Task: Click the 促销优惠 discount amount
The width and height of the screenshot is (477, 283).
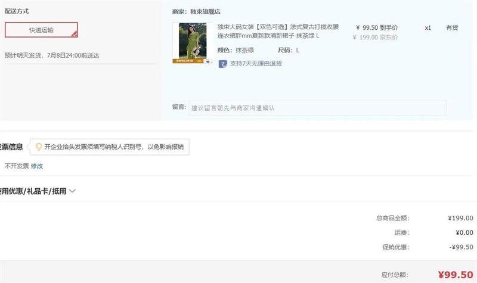Action: tap(461, 247)
